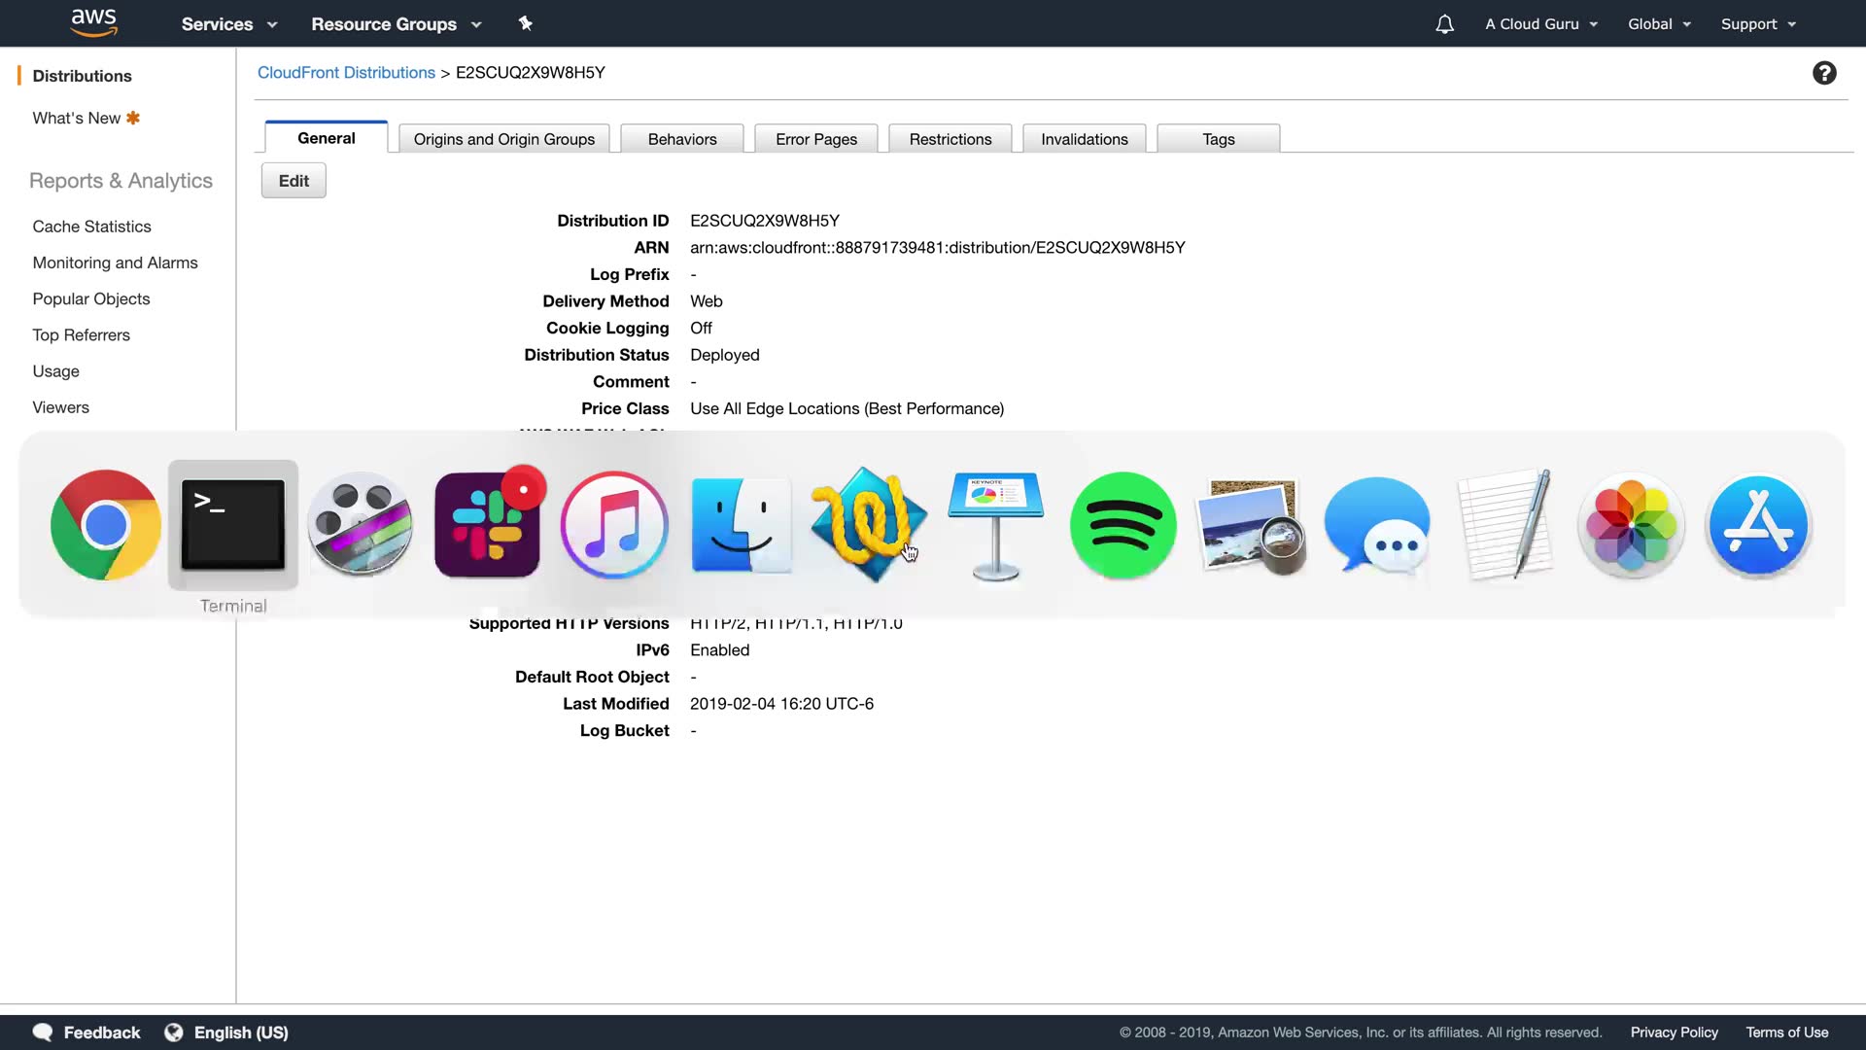The height and width of the screenshot is (1050, 1866).
Task: Open the Global region dropdown
Action: pos(1659,24)
